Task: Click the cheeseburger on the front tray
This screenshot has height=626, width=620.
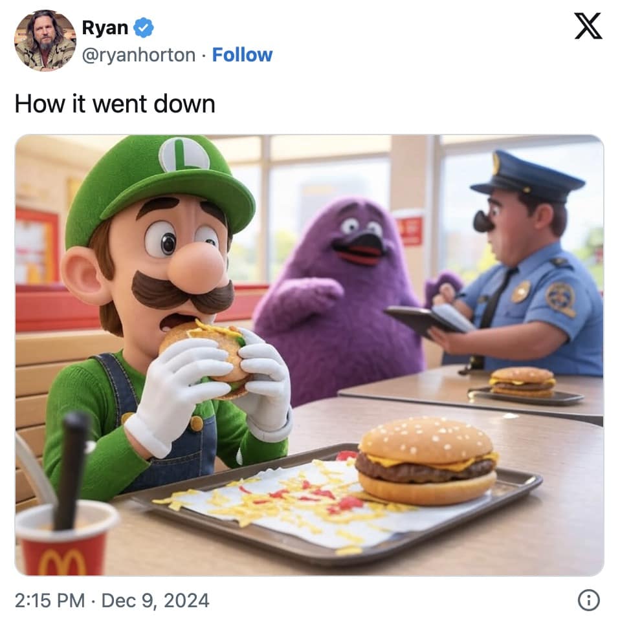Action: pyautogui.click(x=426, y=460)
